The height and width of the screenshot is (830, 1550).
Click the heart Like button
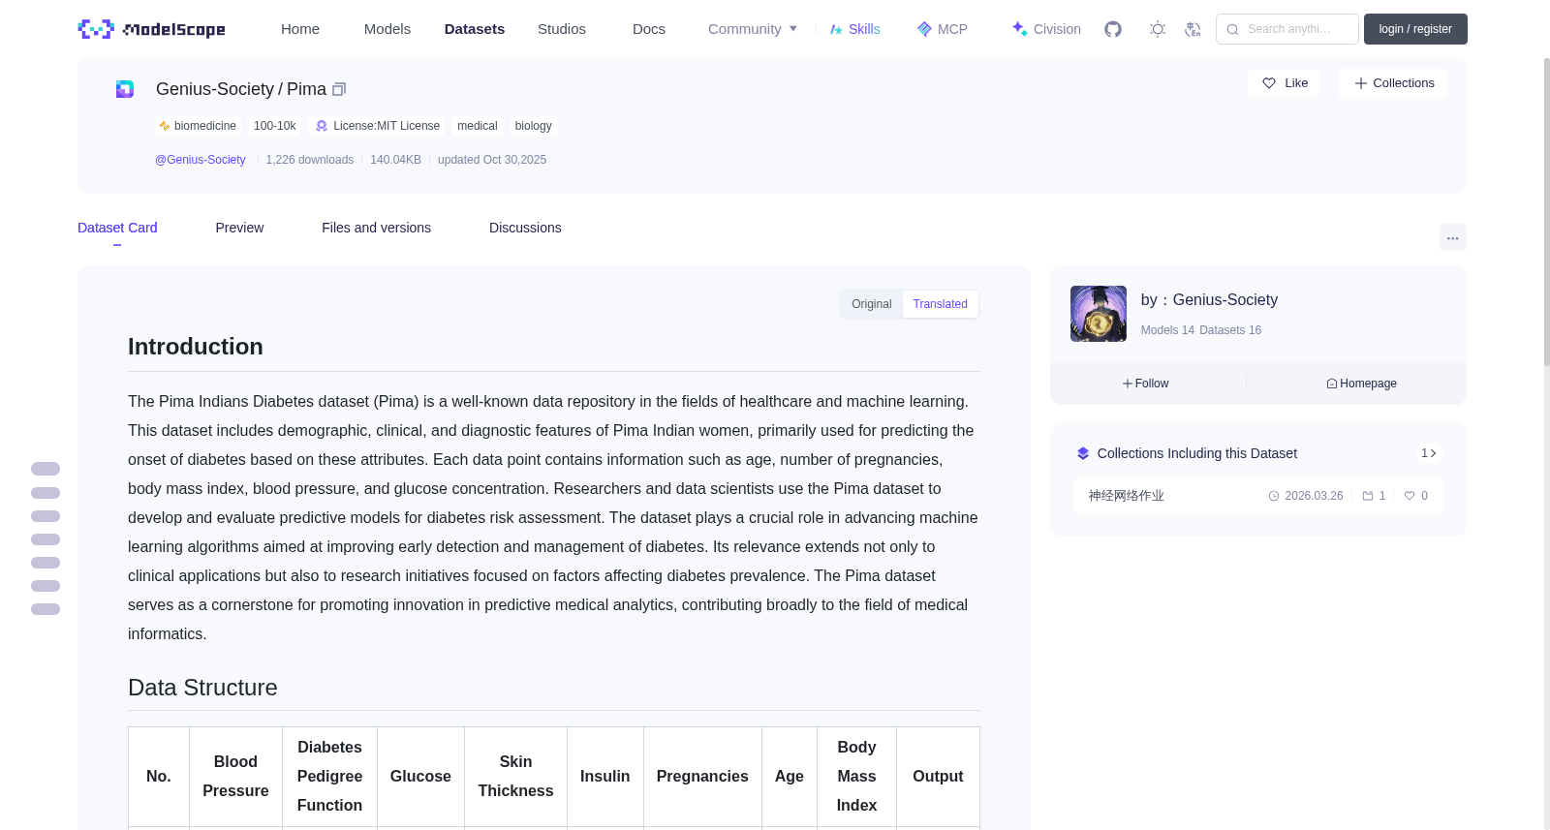(x=1284, y=83)
